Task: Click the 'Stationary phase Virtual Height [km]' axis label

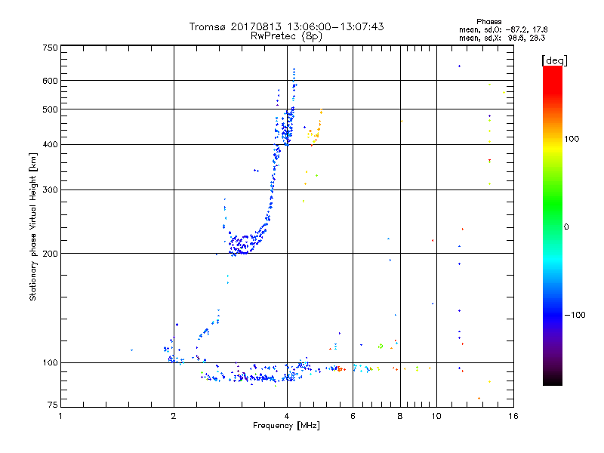Action: click(x=33, y=226)
